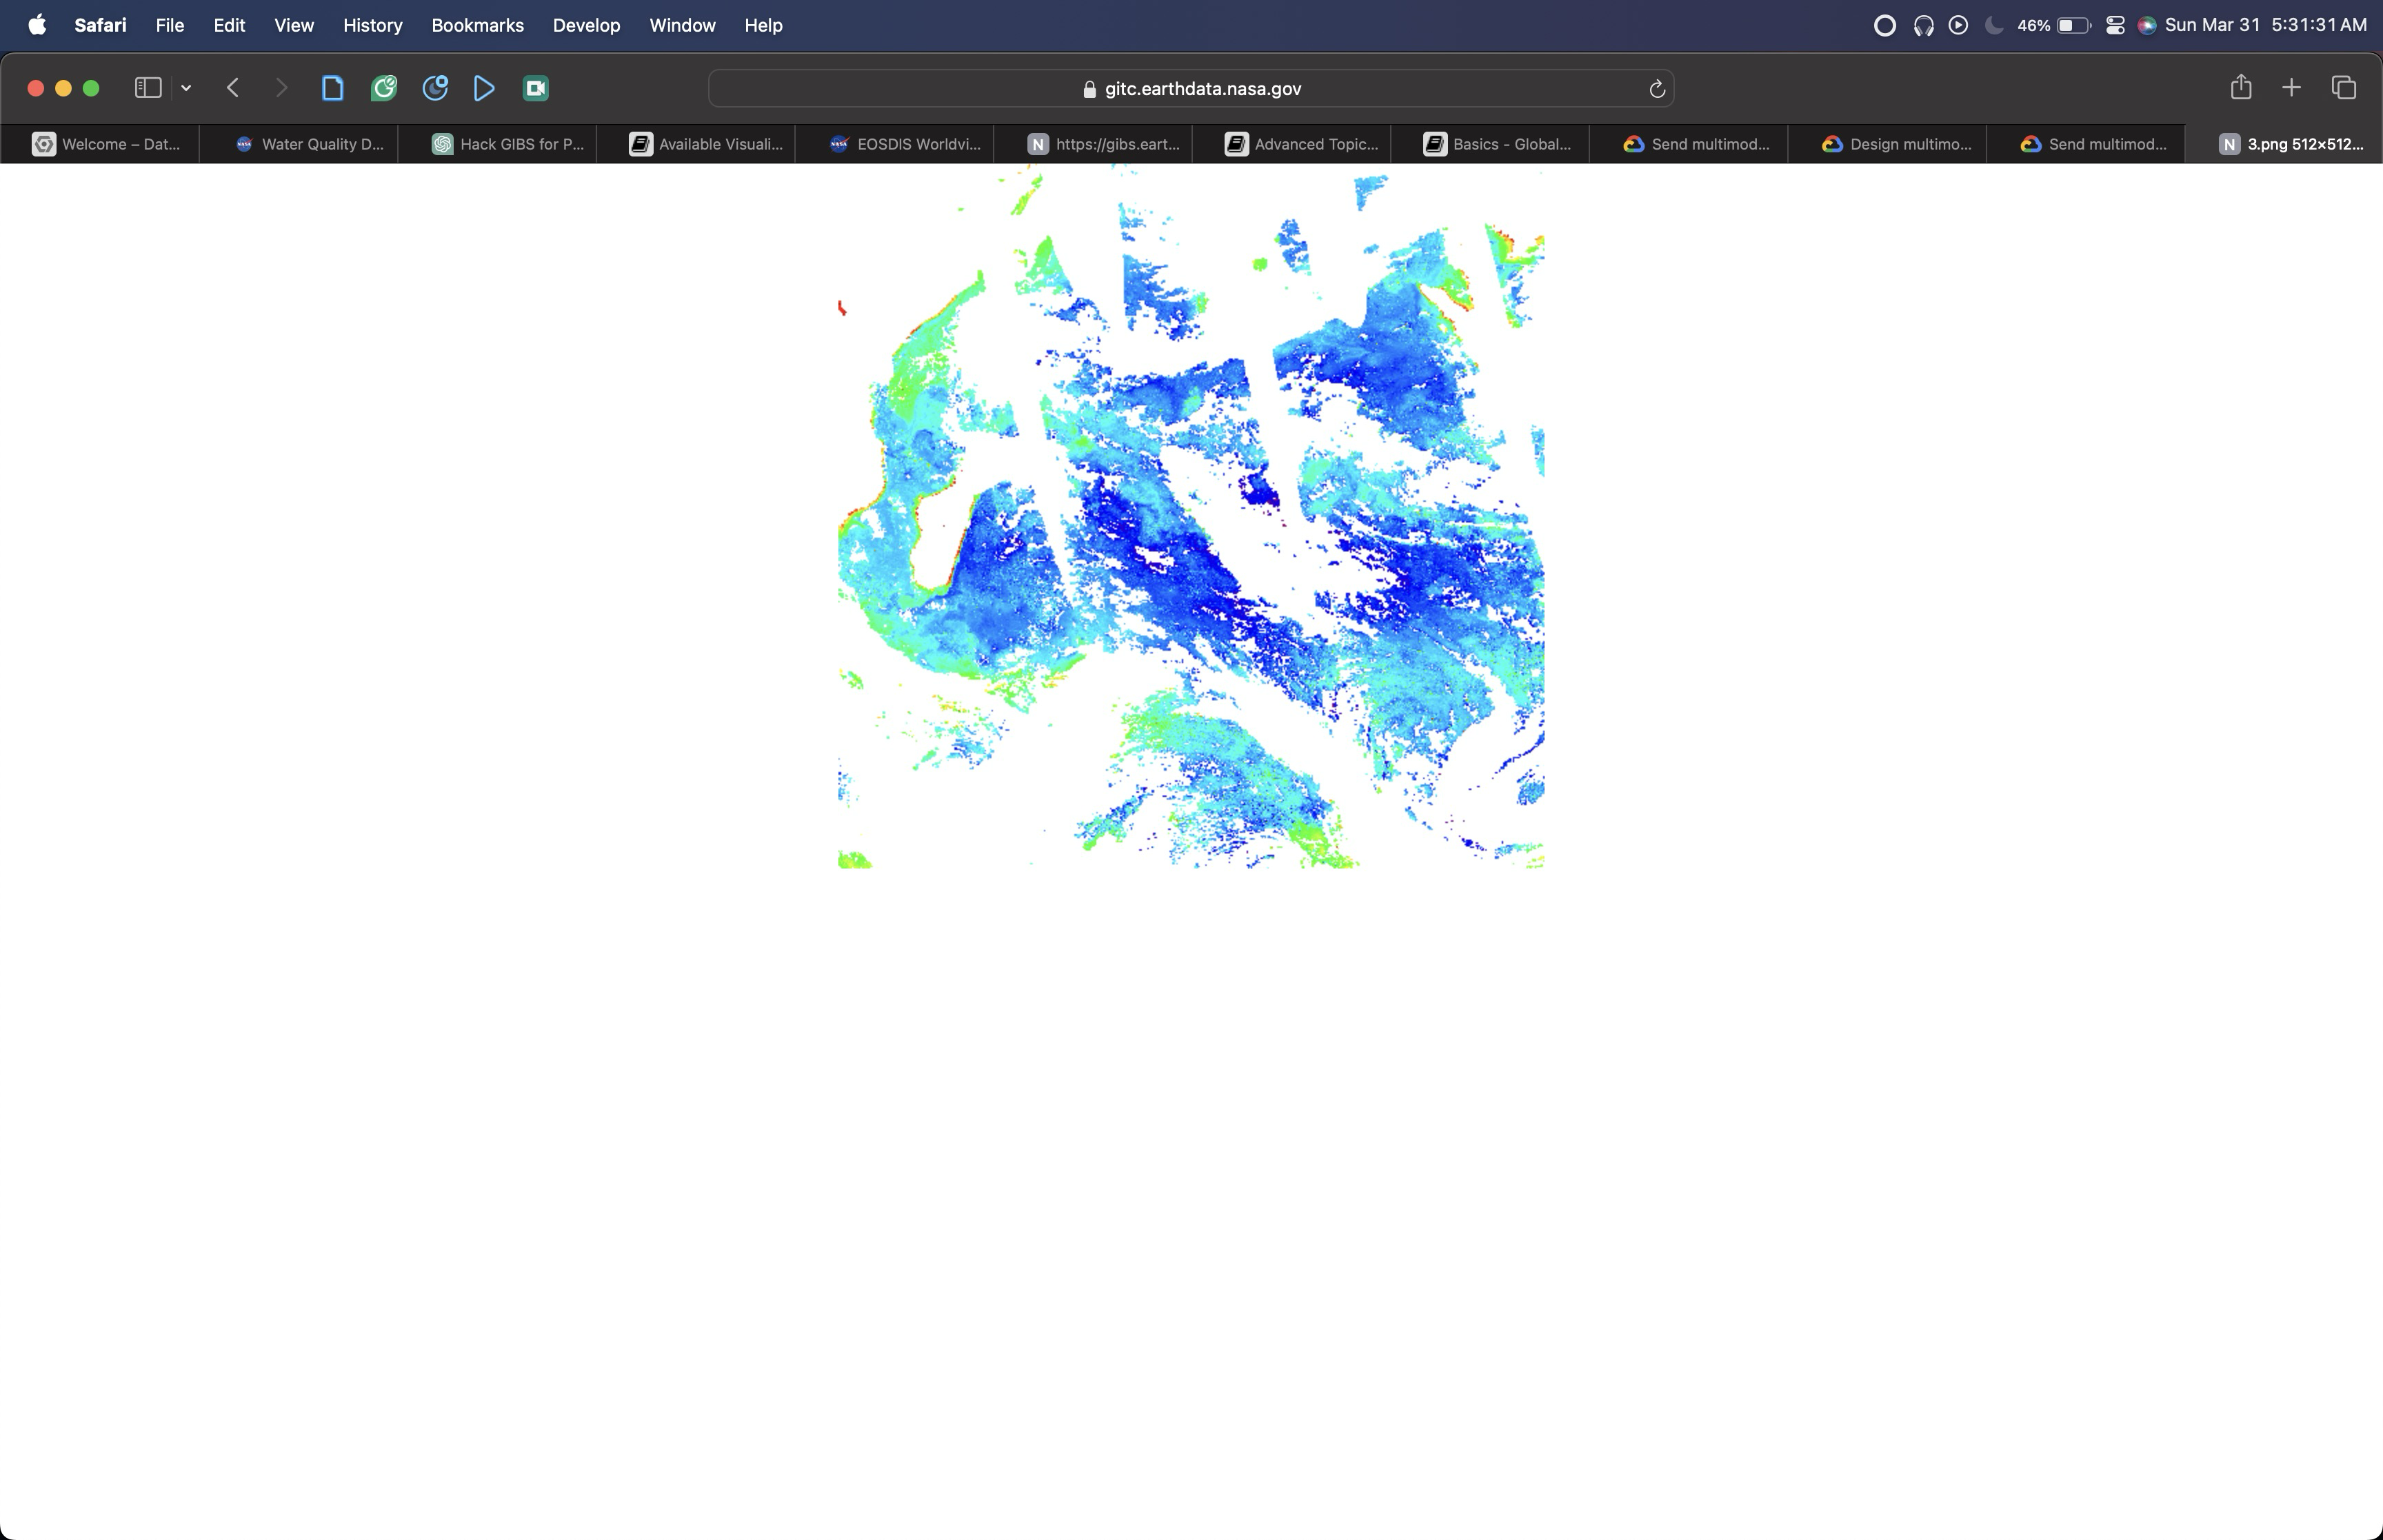This screenshot has width=2383, height=1540.
Task: Open macOS Control Center in menu bar
Action: point(2115,25)
